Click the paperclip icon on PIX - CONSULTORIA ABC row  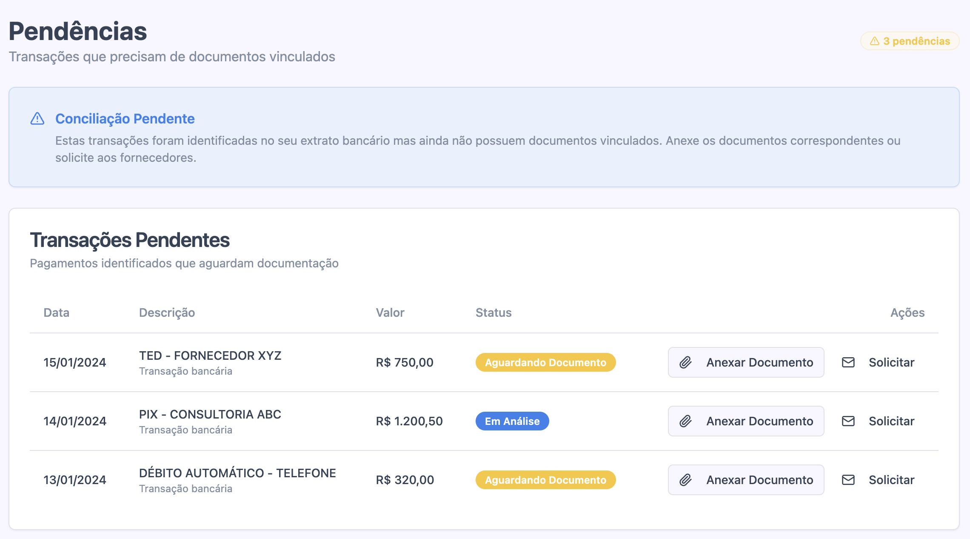point(685,421)
